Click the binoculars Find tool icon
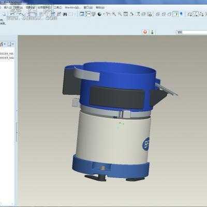This screenshot has width=207, height=207. pos(65,14)
